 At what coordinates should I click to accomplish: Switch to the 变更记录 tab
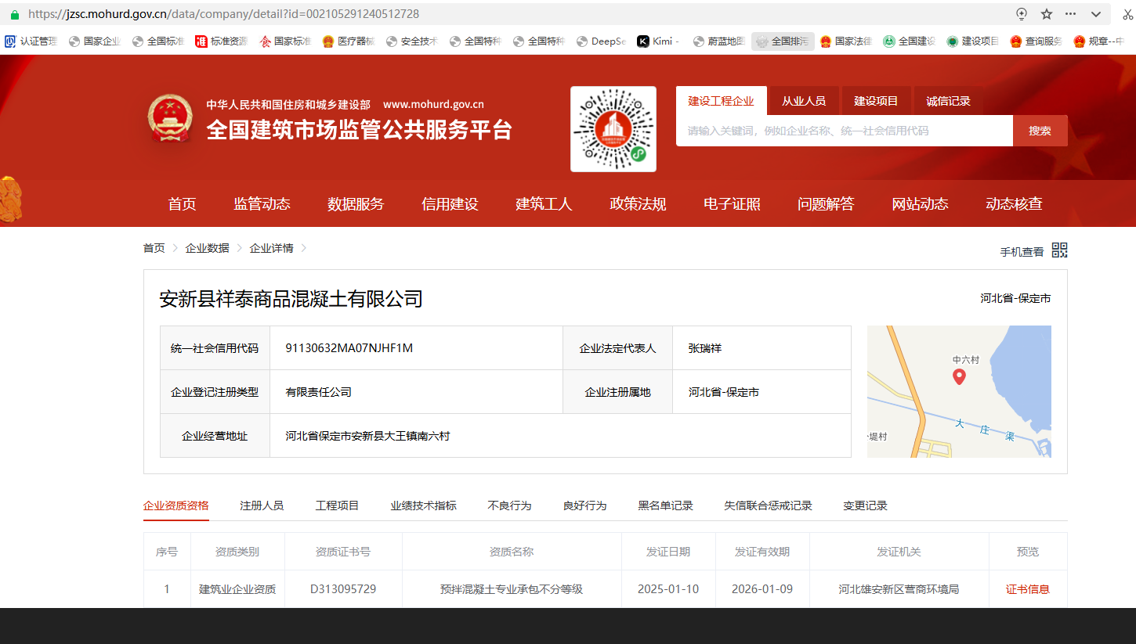865,505
